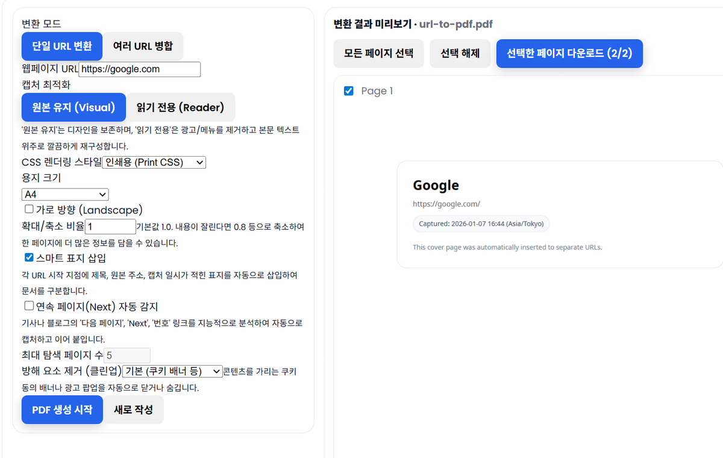This screenshot has width=723, height=458.
Task: Click the 최대 탐색 페이지 수 field
Action: (x=127, y=356)
